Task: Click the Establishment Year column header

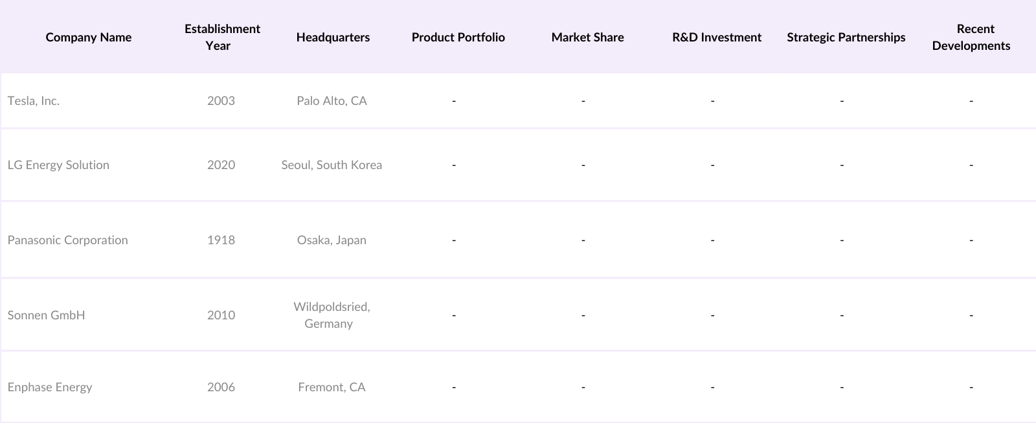Action: 222,37
